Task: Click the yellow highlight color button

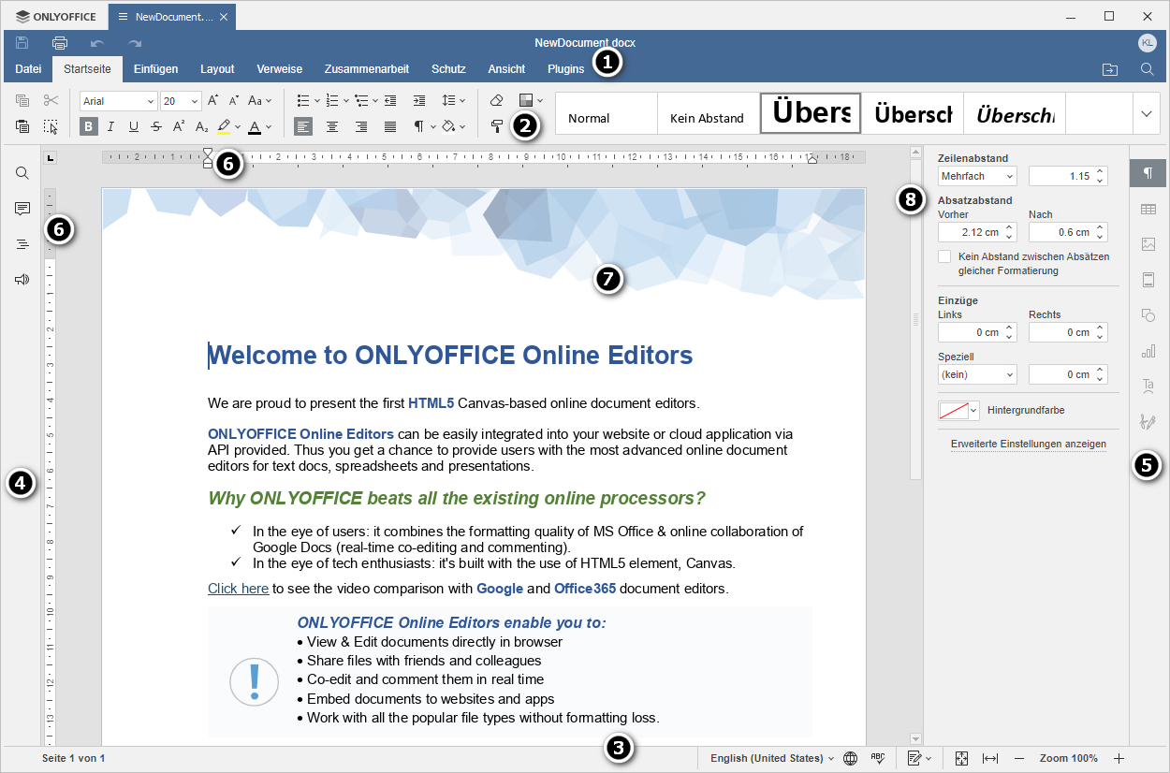Action: click(x=224, y=126)
